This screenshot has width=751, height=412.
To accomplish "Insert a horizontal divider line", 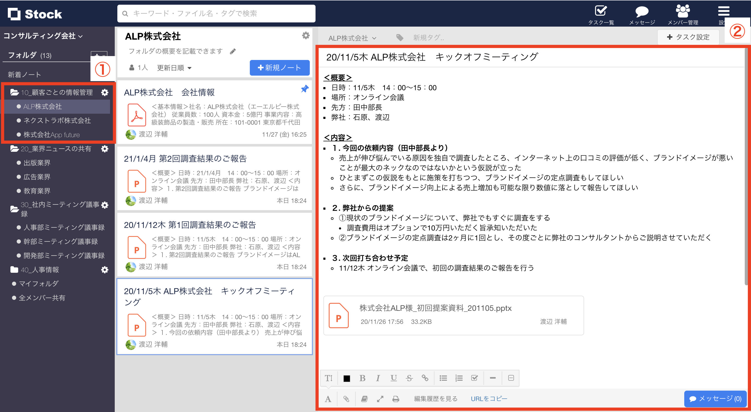I will coord(493,378).
